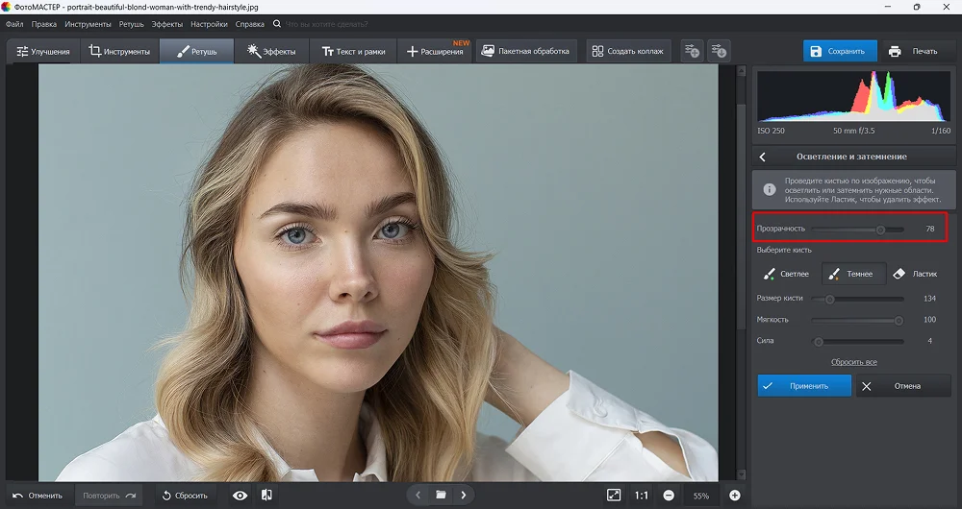Click the 50 mm f/3.5 text
This screenshot has height=509, width=962.
pos(853,131)
